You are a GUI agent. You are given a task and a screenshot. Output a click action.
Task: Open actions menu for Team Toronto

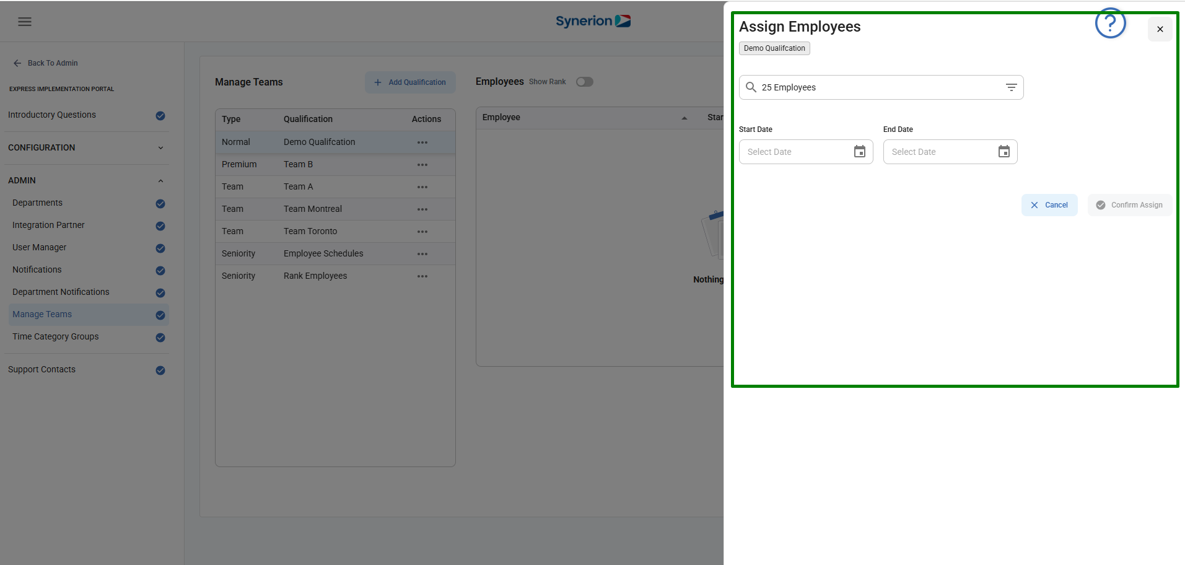(422, 232)
